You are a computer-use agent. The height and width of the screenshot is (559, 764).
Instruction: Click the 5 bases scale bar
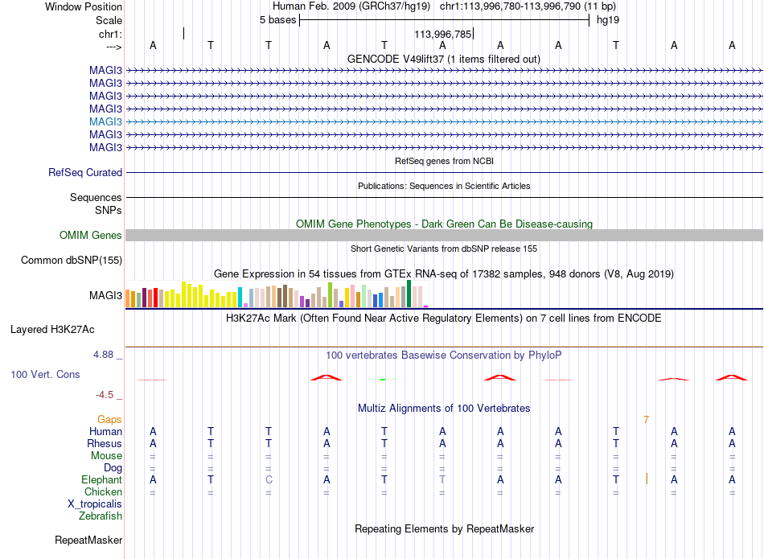tap(445, 20)
